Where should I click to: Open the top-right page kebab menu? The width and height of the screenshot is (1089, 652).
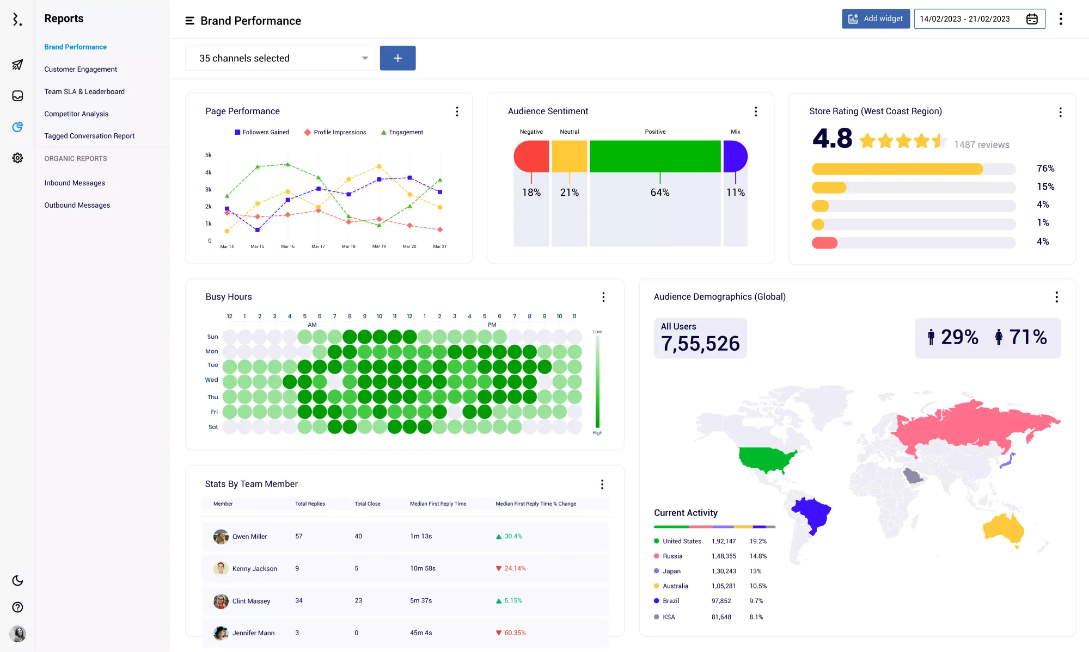1061,19
